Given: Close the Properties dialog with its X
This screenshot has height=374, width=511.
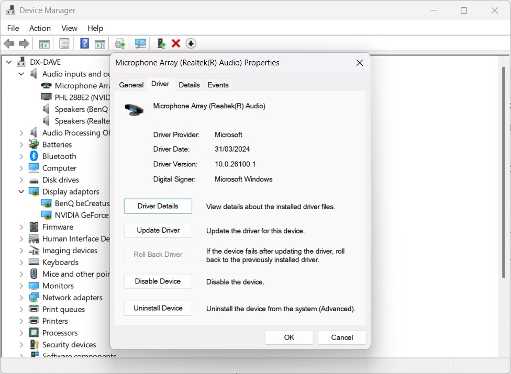Looking at the screenshot, I should pyautogui.click(x=359, y=63).
